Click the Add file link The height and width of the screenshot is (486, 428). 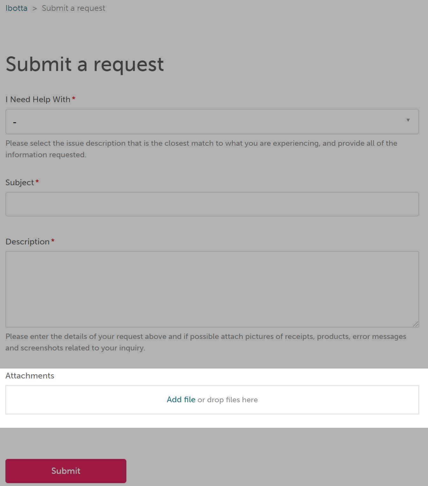[181, 400]
